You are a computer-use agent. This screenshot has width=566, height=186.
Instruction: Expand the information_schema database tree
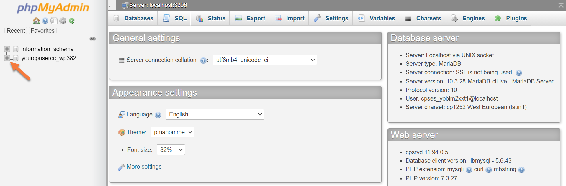pos(7,49)
